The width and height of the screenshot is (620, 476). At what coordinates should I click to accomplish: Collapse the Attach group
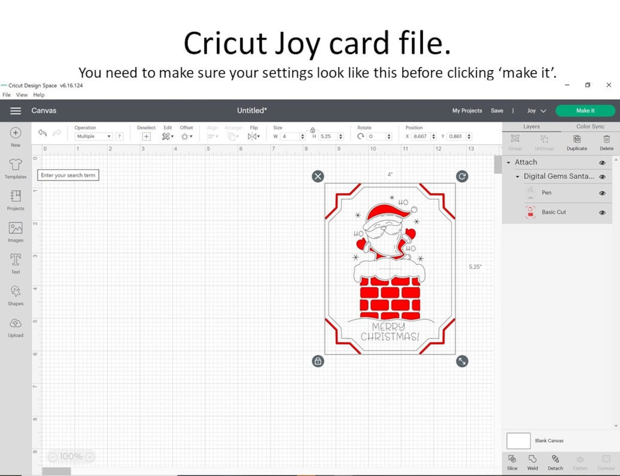[509, 162]
